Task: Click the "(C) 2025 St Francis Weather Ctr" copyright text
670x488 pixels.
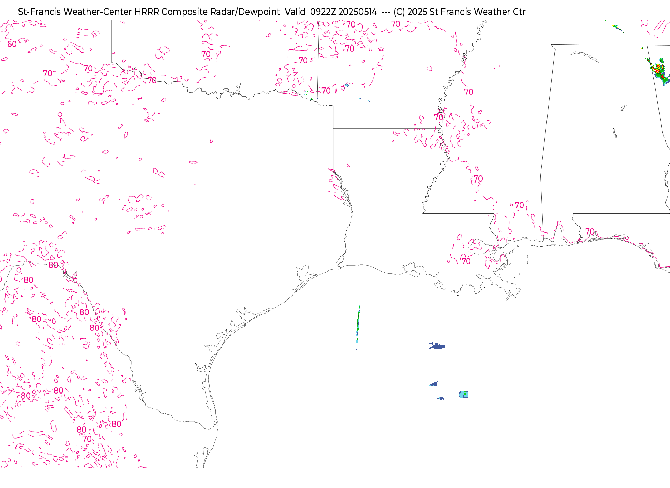Action: pyautogui.click(x=459, y=12)
